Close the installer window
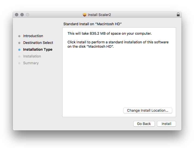The width and height of the screenshot is (194, 148). (x=17, y=15)
